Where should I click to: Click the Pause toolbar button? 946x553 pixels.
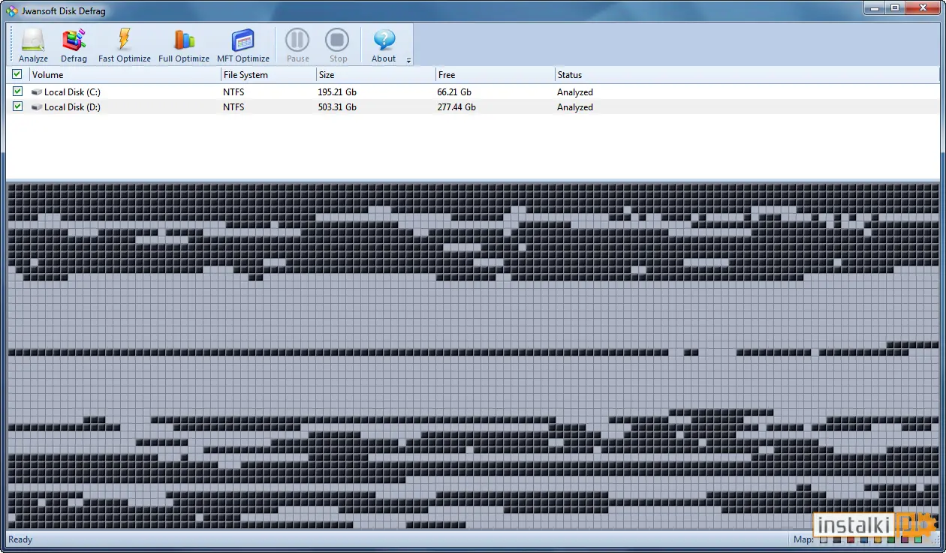tap(298, 45)
